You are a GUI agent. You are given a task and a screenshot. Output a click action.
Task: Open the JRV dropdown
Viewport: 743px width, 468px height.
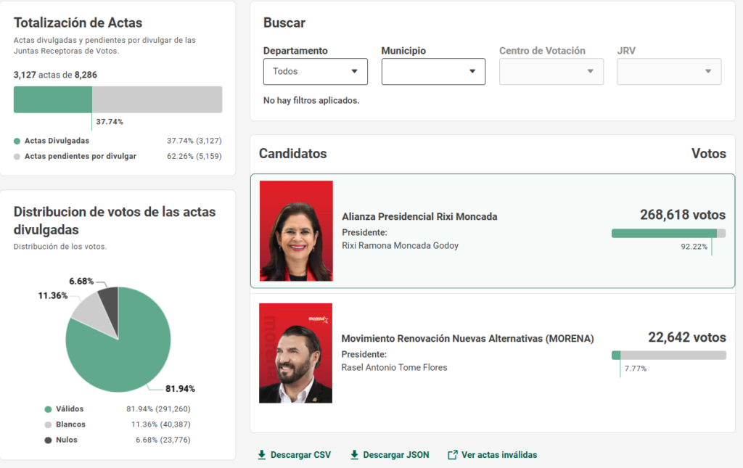669,72
